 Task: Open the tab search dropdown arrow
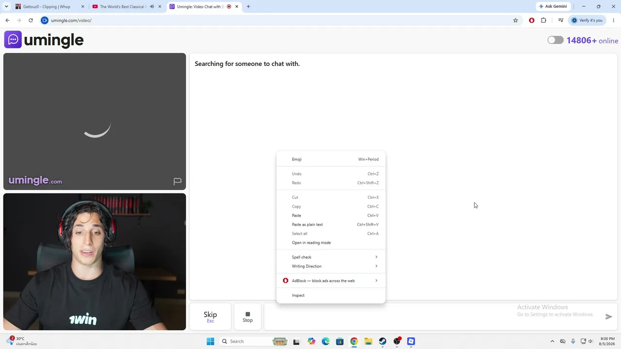6,7
